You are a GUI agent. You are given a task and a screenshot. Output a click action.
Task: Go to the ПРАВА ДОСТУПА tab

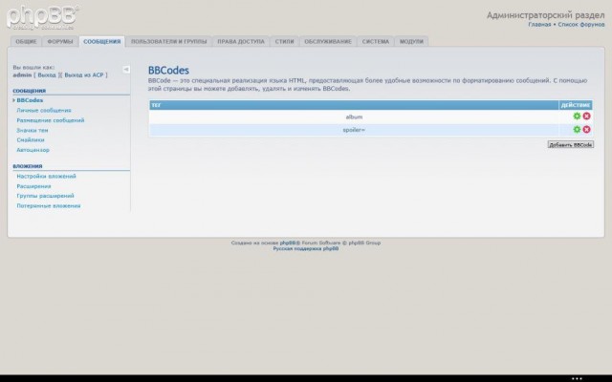pyautogui.click(x=240, y=42)
